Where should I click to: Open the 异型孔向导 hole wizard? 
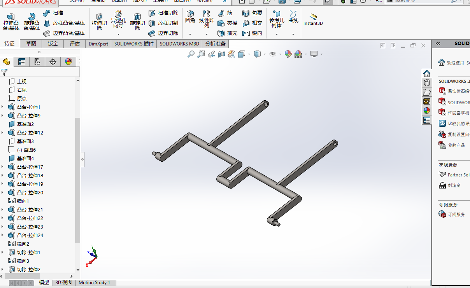[x=118, y=19]
